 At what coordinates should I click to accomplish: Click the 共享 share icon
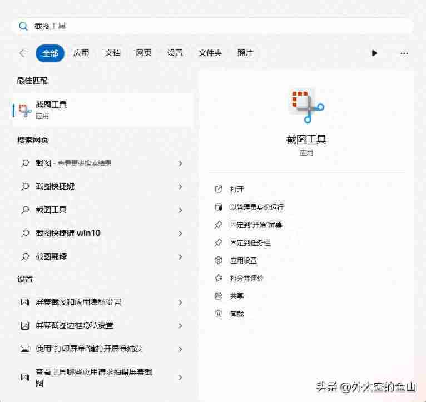219,296
